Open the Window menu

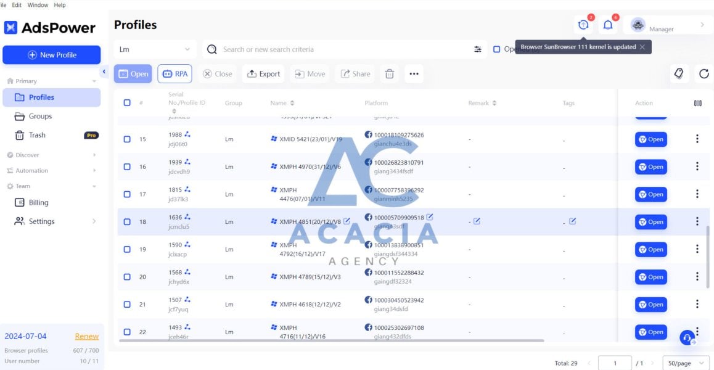point(38,5)
